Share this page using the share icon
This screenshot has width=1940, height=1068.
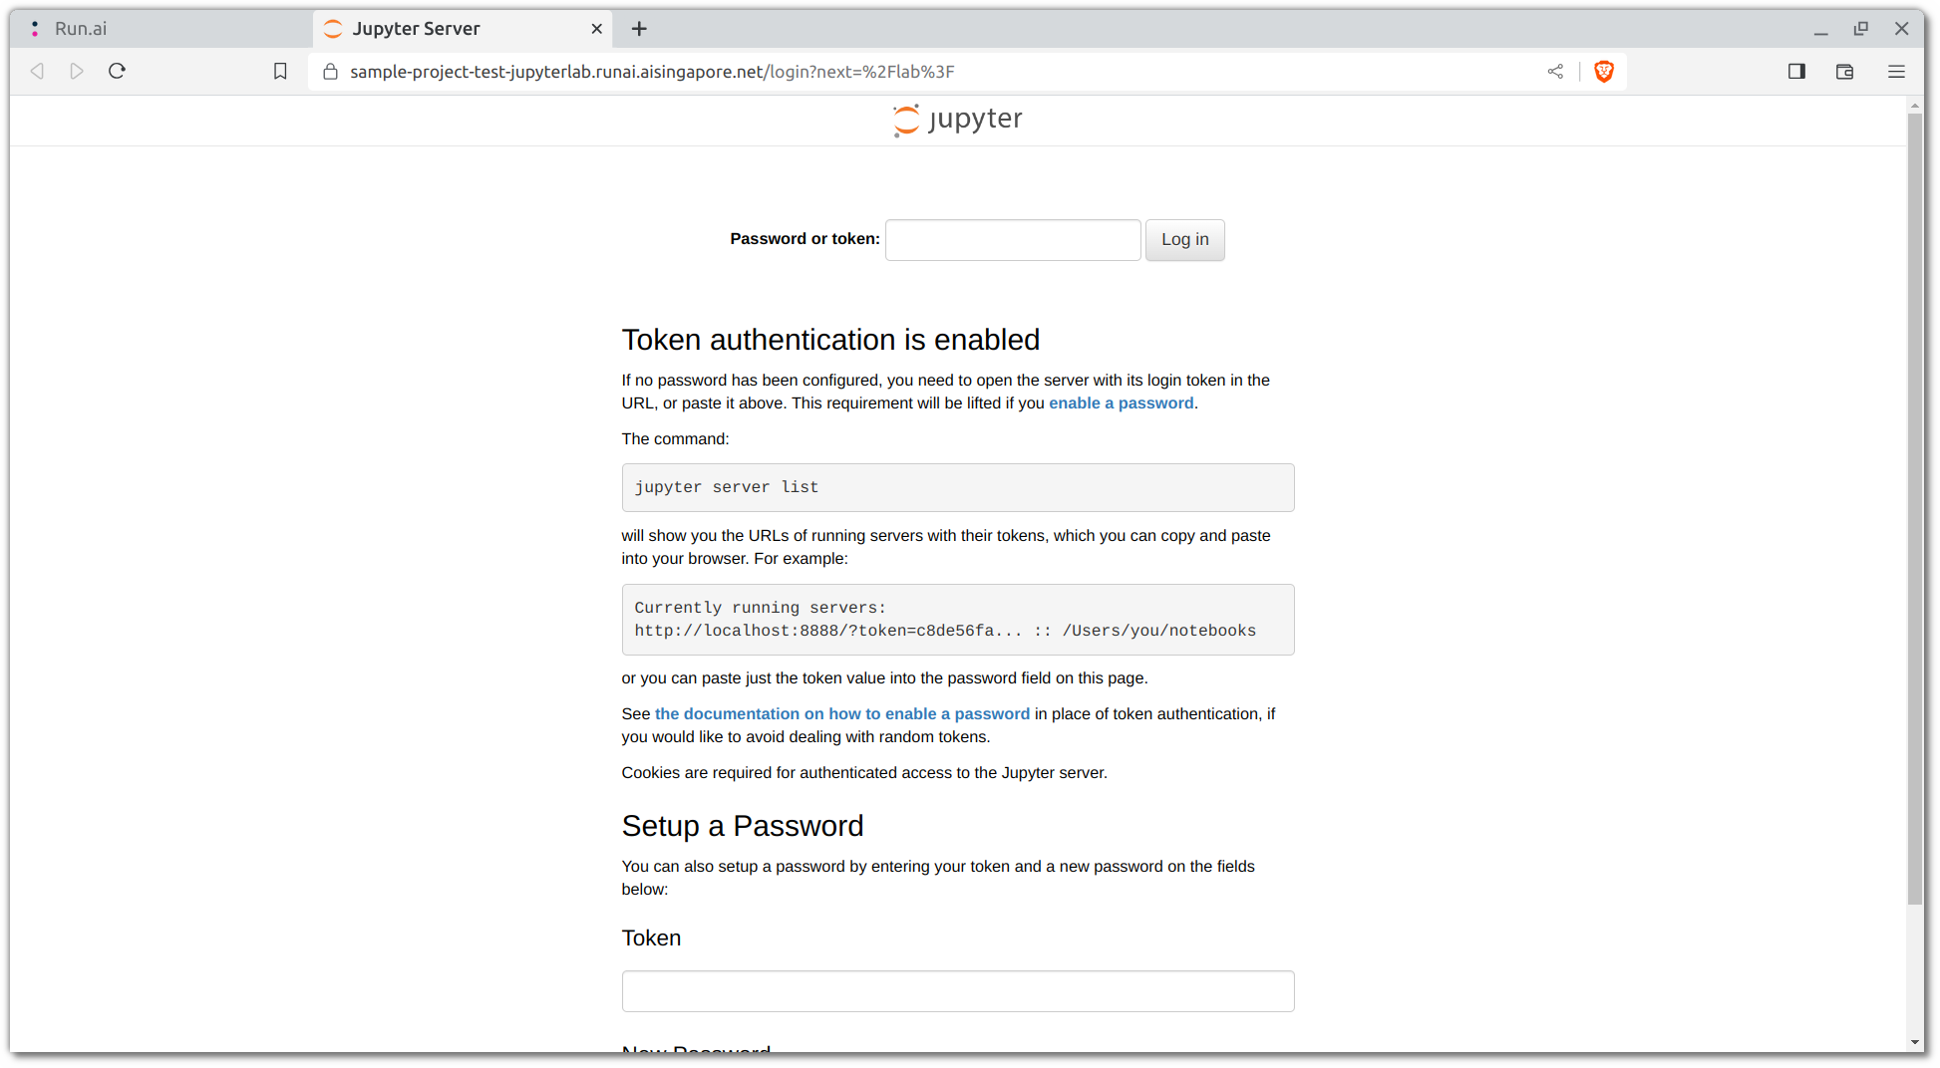tap(1555, 71)
